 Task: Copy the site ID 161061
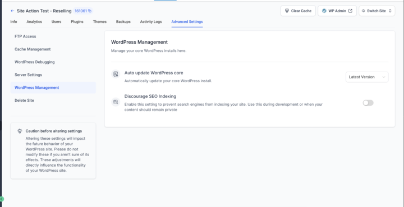pos(90,11)
